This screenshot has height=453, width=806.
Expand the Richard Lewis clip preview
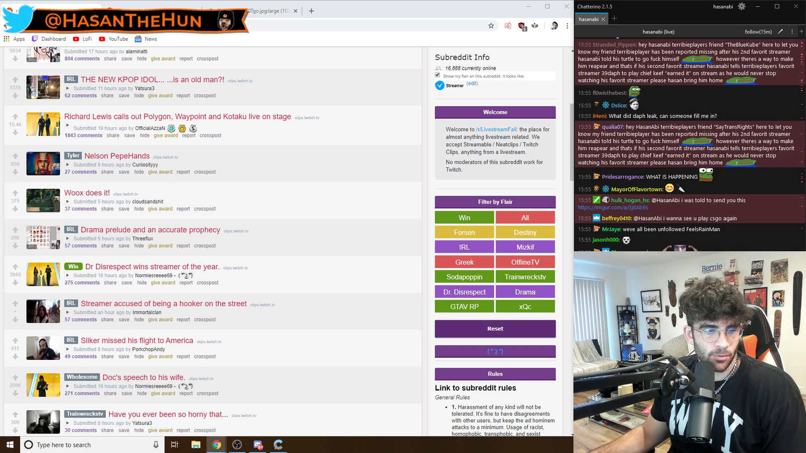click(68, 126)
